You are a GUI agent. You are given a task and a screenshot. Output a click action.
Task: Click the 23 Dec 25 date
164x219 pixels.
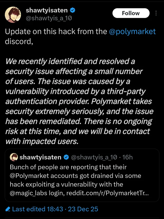[x=83, y=209]
